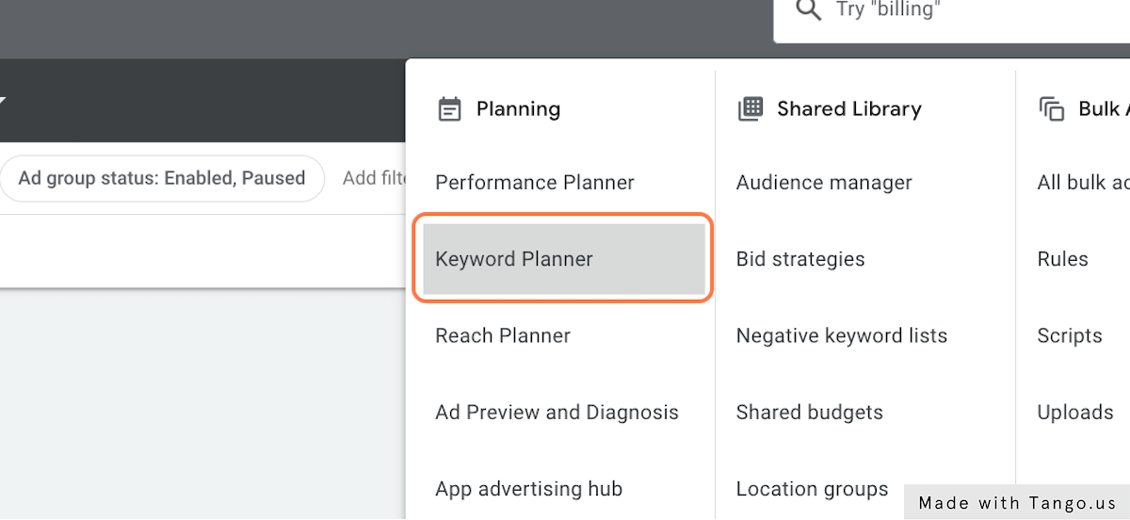Open Reach Planner

tap(503, 335)
